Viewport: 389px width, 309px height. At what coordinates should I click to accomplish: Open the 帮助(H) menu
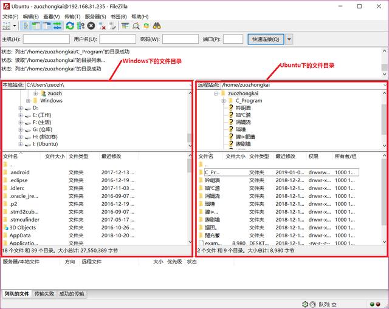click(140, 16)
